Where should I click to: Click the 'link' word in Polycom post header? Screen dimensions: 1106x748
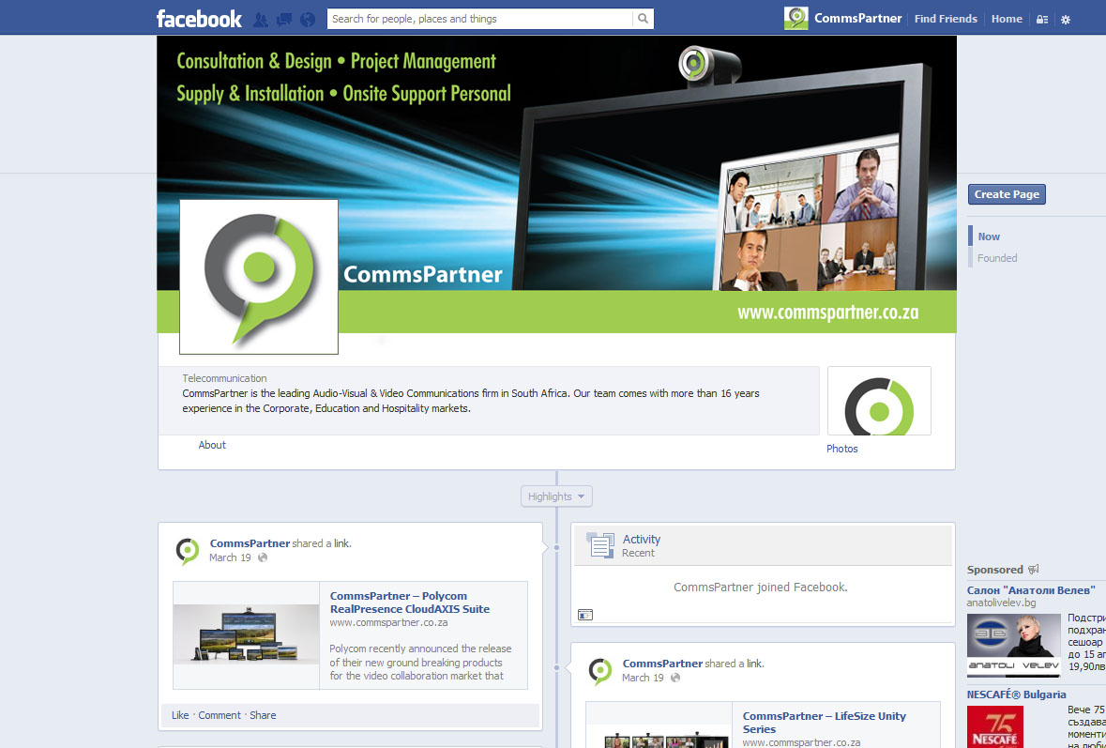click(x=341, y=543)
